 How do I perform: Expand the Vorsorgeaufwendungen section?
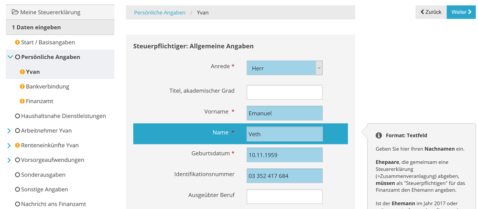click(x=10, y=160)
